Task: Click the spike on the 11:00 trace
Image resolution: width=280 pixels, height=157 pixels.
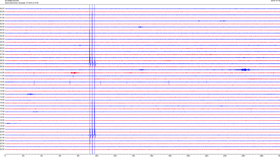Action: pos(73,76)
